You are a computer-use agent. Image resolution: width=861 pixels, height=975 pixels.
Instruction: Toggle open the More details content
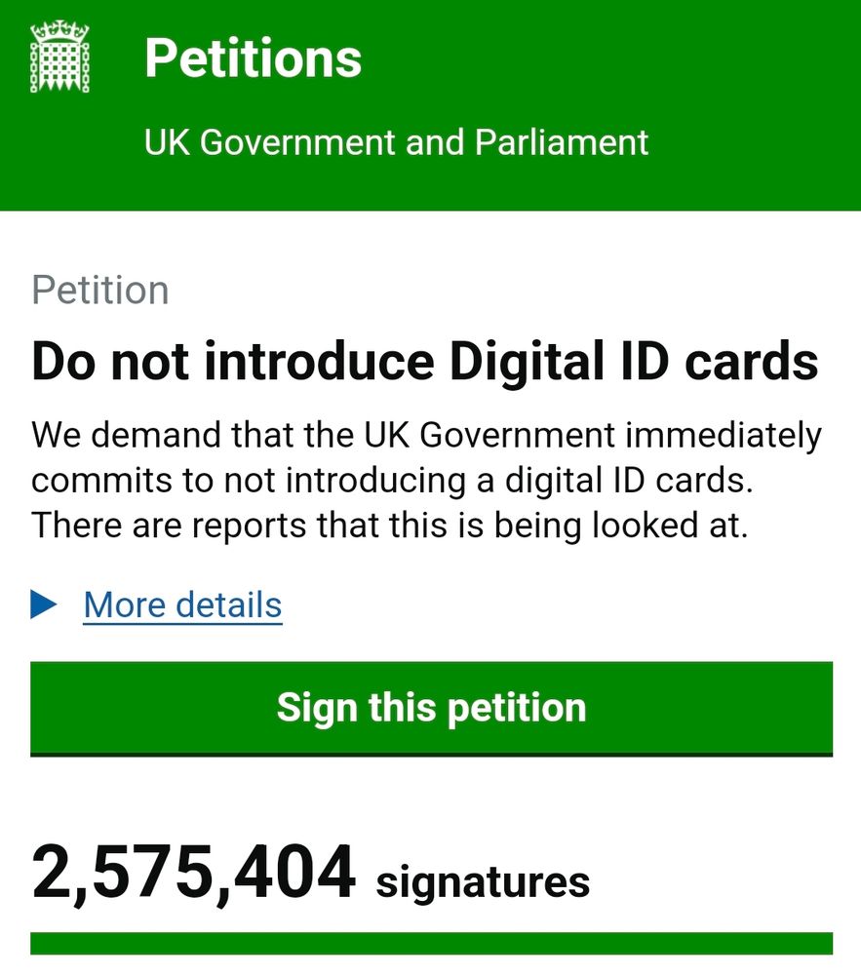coord(181,604)
